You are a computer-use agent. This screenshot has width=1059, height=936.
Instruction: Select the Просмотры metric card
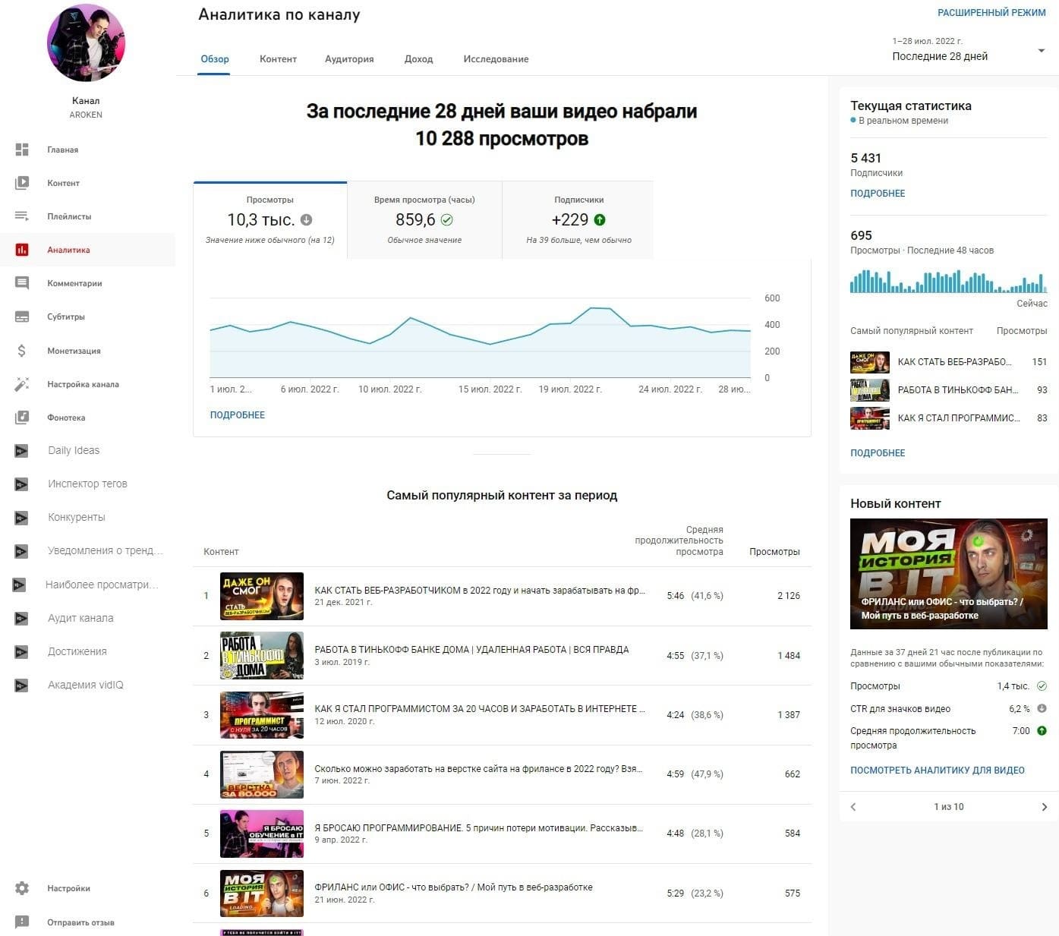(x=270, y=220)
